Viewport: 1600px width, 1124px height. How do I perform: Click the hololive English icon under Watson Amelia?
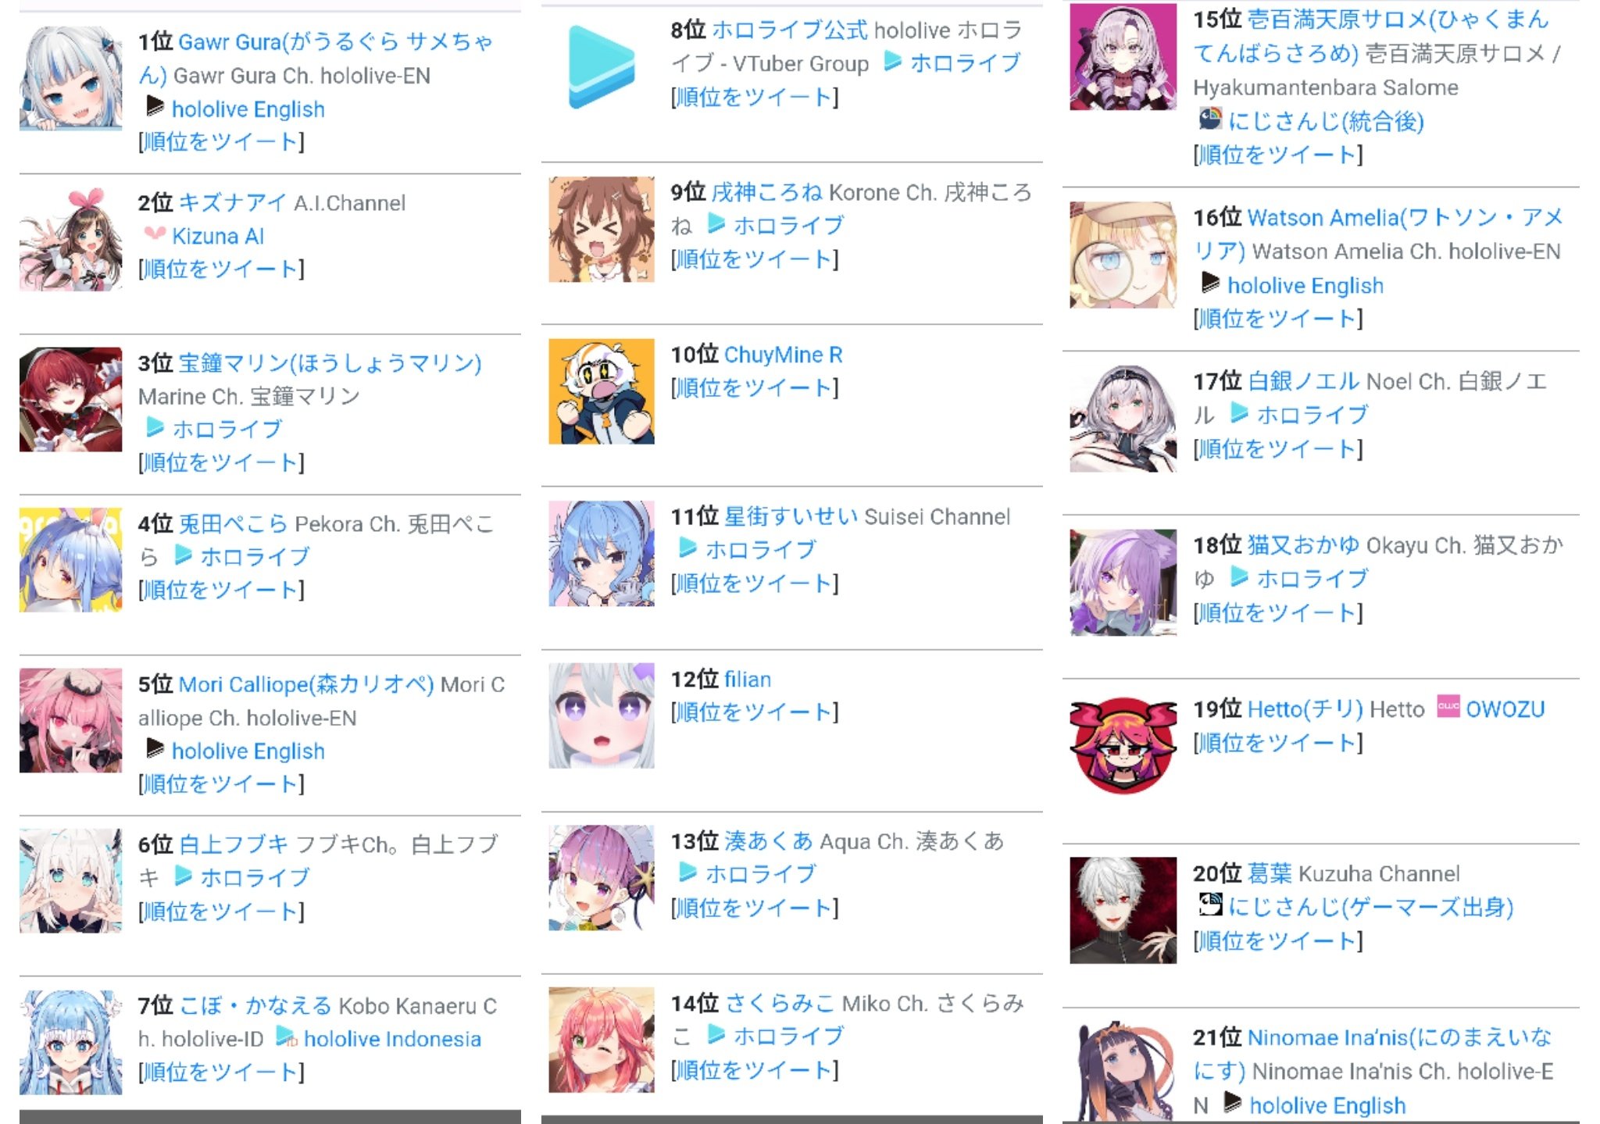click(1210, 283)
